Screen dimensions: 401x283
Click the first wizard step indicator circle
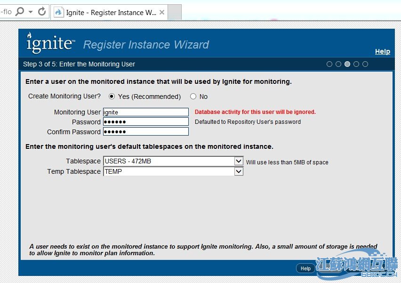click(329, 64)
